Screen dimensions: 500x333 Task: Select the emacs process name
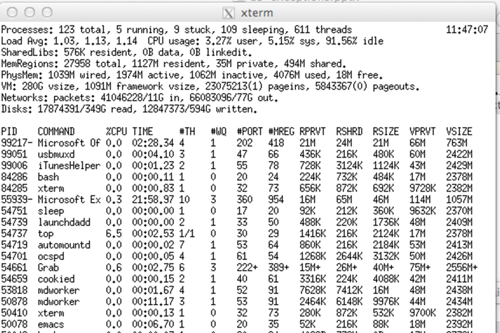point(50,324)
